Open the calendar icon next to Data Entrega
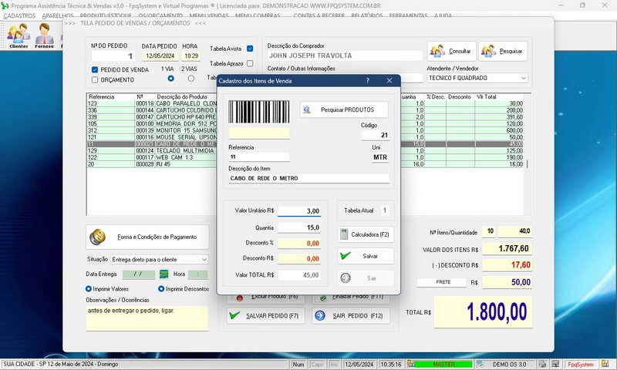Image resolution: width=617 pixels, height=370 pixels. (x=164, y=274)
